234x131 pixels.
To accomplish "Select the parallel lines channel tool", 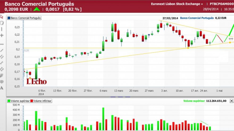I will tap(2, 57).
